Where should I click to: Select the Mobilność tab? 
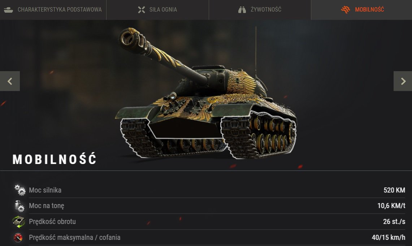(x=361, y=10)
